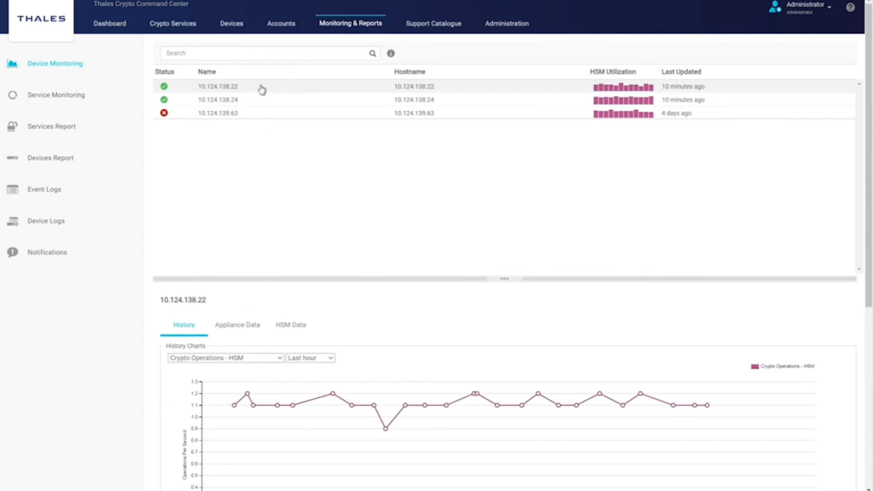Check Notifications in the sidebar
The height and width of the screenshot is (491, 874).
coord(49,252)
